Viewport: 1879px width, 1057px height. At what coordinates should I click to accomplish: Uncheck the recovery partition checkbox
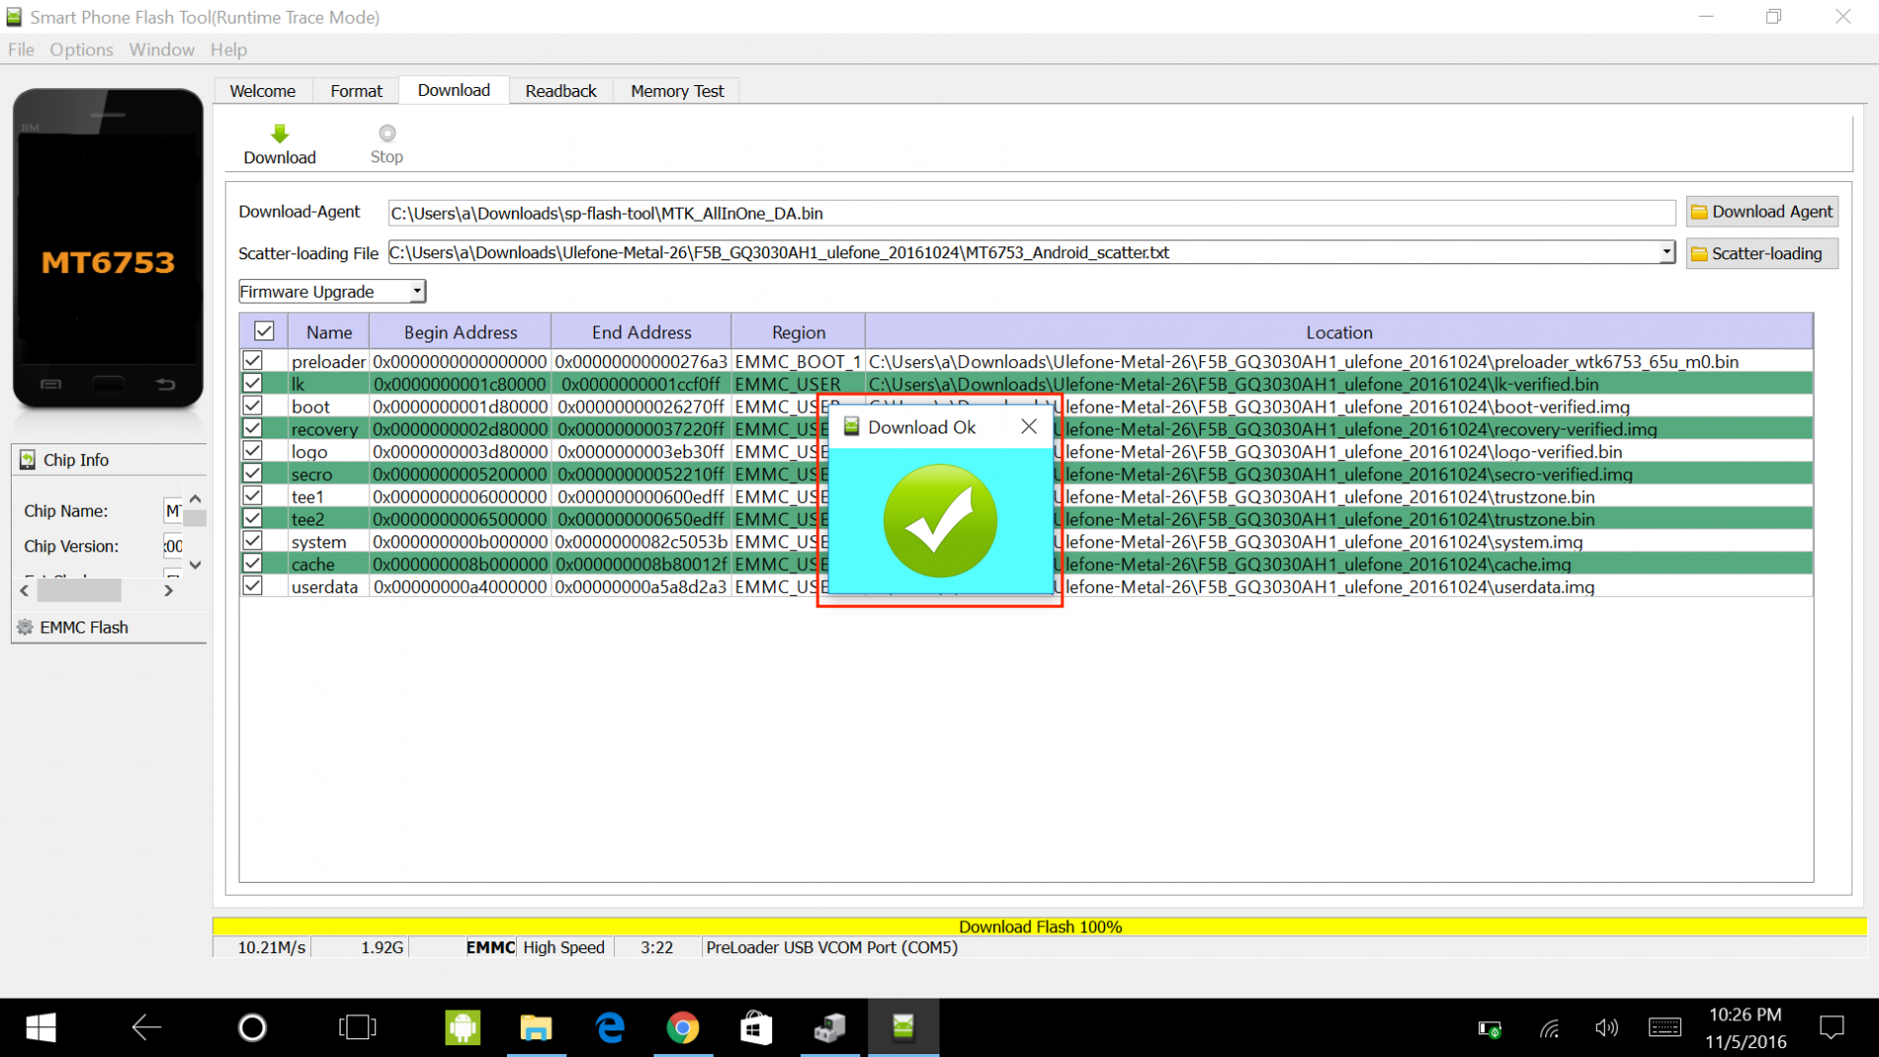click(x=252, y=429)
